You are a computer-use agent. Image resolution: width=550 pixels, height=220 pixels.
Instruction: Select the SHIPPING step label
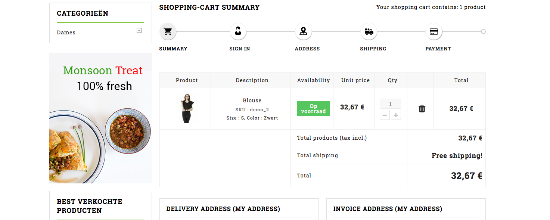coord(373,49)
